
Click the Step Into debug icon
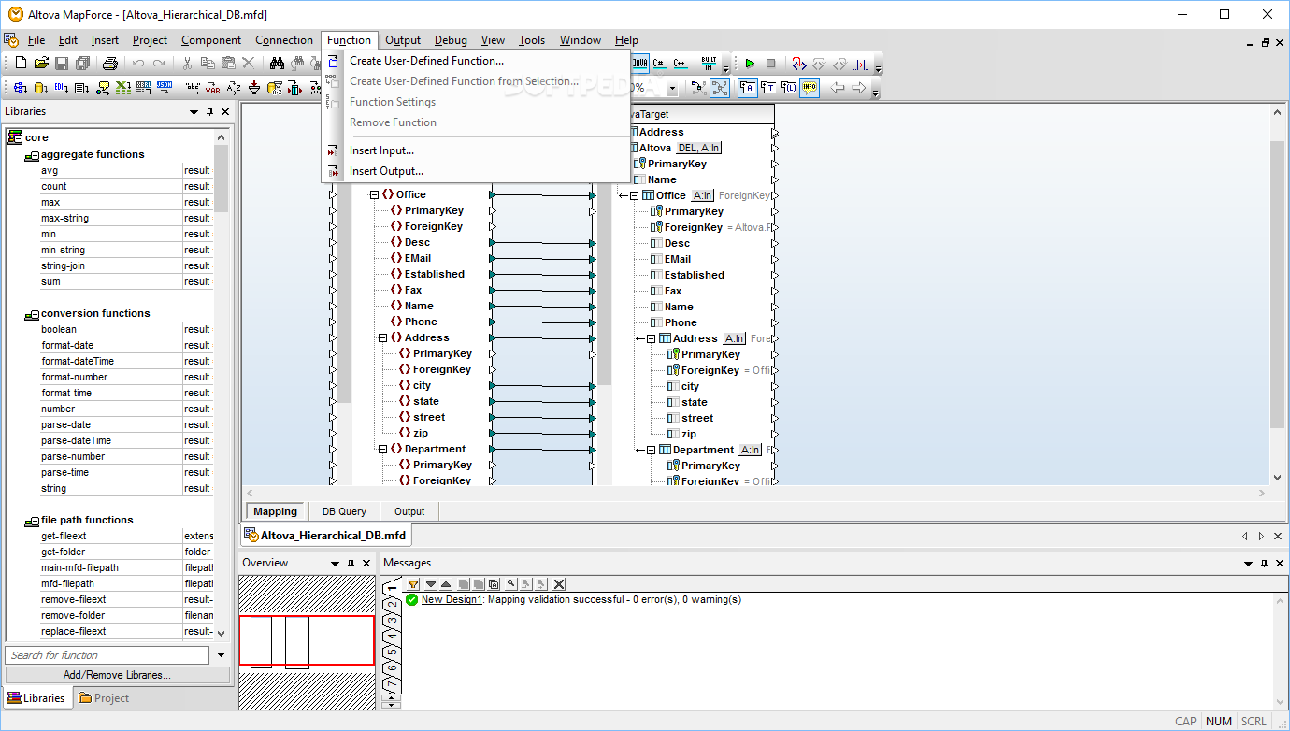(x=799, y=64)
